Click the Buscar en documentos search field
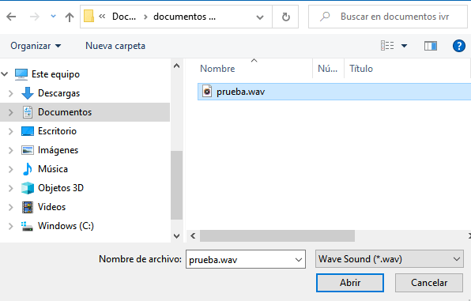This screenshot has height=301, width=471. coord(388,17)
